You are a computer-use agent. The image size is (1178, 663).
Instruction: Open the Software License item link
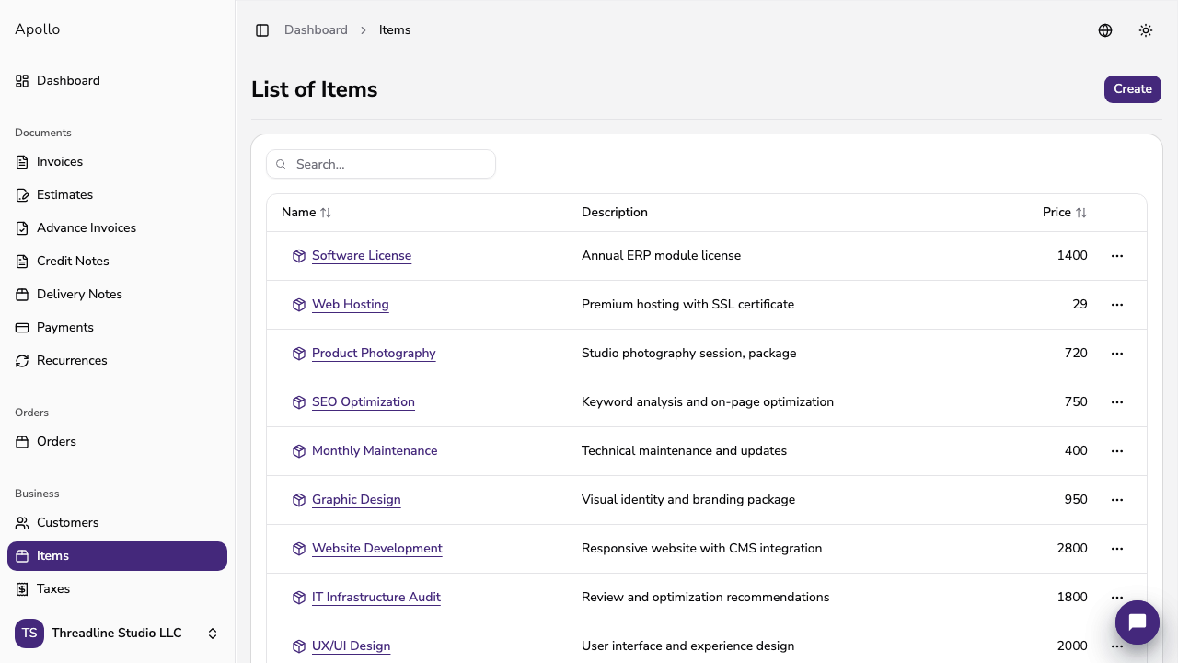pos(362,256)
